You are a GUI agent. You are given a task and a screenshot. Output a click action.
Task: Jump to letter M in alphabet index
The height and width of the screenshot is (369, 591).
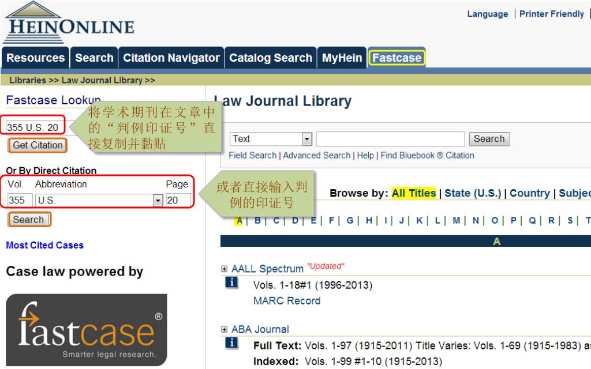457,221
